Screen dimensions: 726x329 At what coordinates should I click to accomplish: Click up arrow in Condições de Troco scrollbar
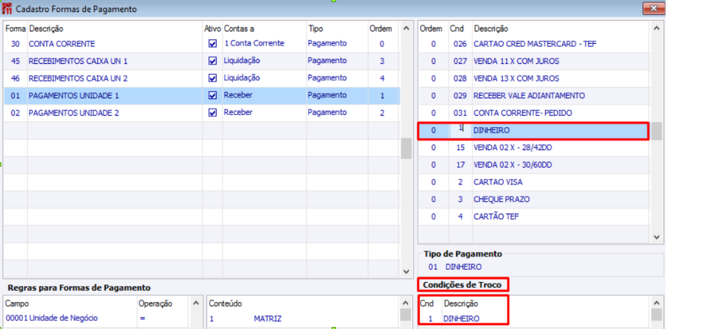(x=657, y=303)
